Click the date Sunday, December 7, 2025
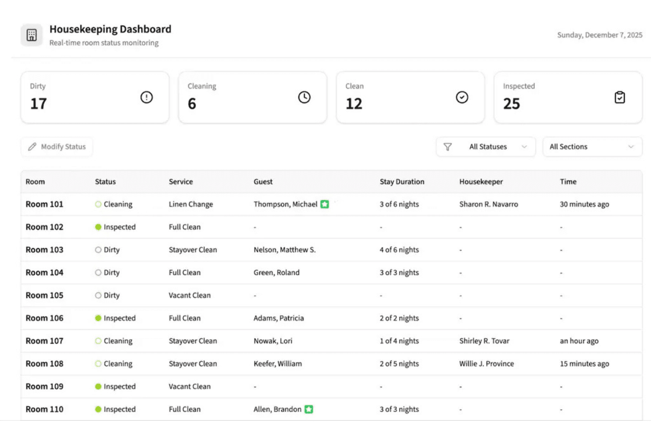Viewport: 651px width, 434px height. pos(600,35)
